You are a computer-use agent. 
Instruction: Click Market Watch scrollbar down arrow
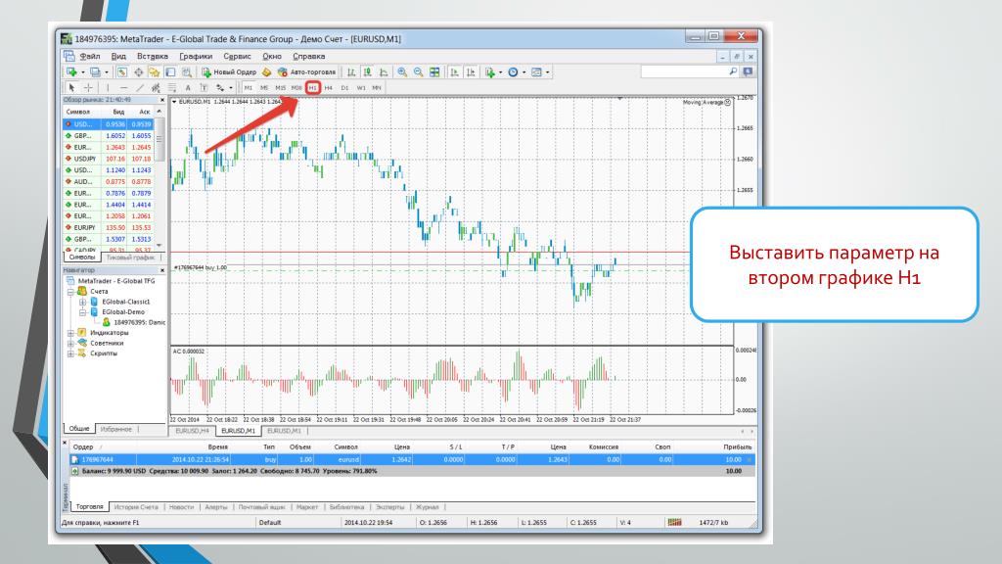coord(159,246)
